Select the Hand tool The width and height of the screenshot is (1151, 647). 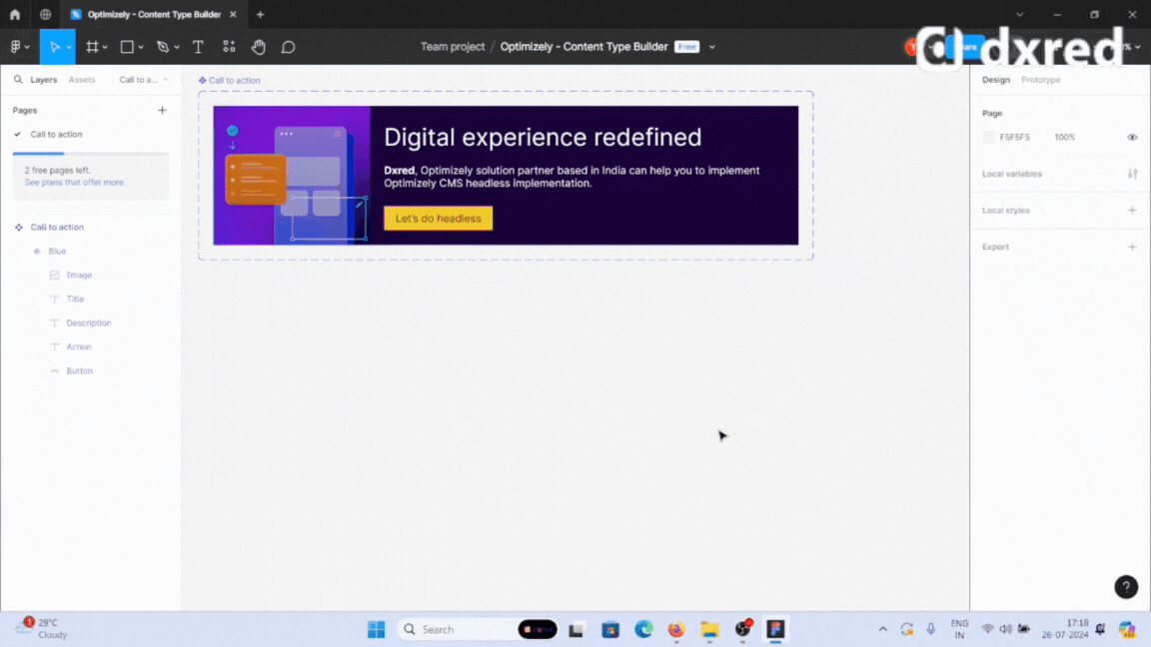coord(258,47)
